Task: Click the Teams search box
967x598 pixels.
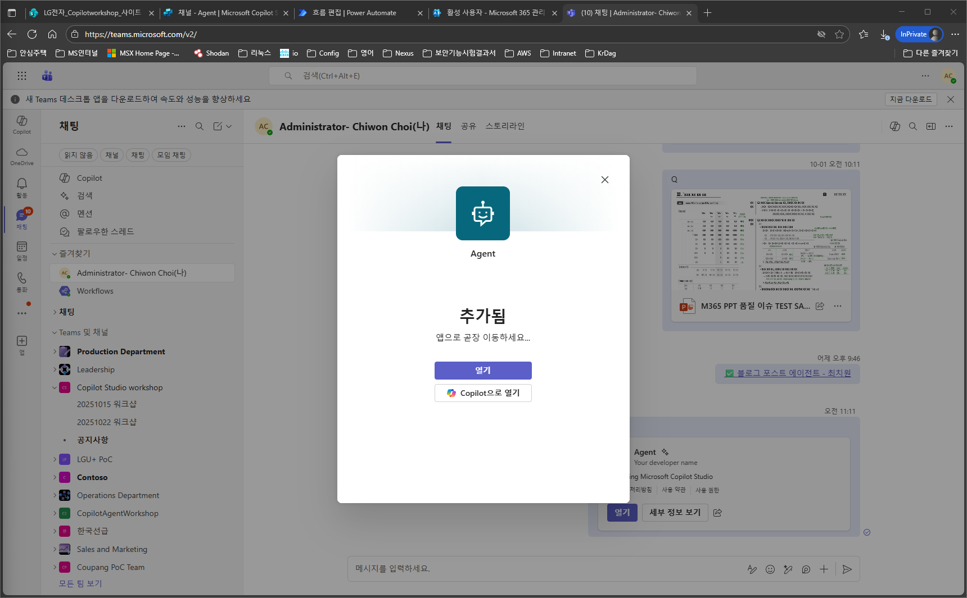Action: [482, 76]
